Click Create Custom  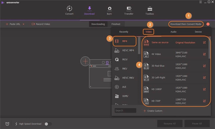click(153, 111)
